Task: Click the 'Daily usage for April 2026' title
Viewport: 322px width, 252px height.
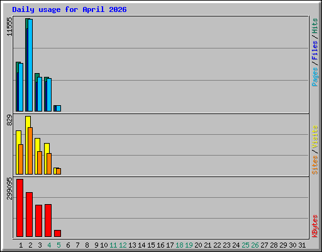Action: coord(69,9)
